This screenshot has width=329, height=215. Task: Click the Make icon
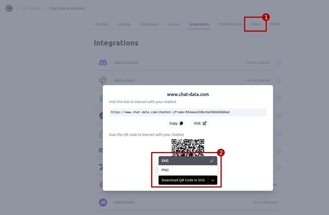point(103,202)
